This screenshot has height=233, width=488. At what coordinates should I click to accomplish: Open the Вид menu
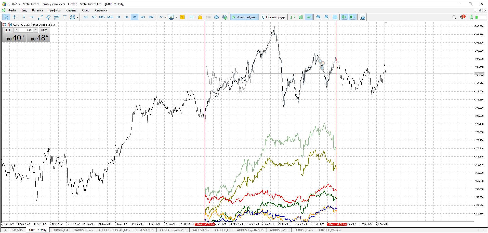pyautogui.click(x=24, y=10)
